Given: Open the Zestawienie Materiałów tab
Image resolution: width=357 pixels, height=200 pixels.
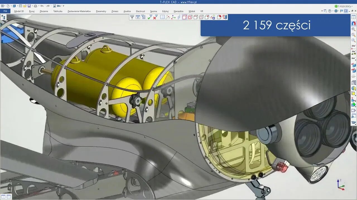Looking at the screenshot, I should click(x=79, y=11).
